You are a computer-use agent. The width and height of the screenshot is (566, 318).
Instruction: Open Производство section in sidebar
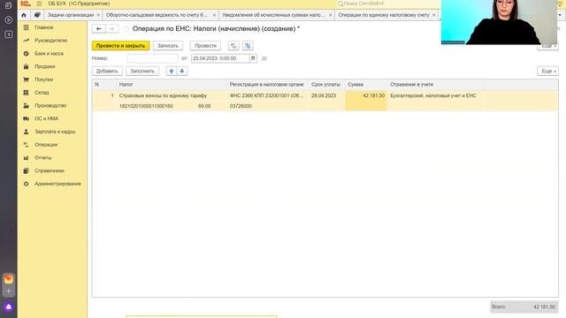(50, 105)
